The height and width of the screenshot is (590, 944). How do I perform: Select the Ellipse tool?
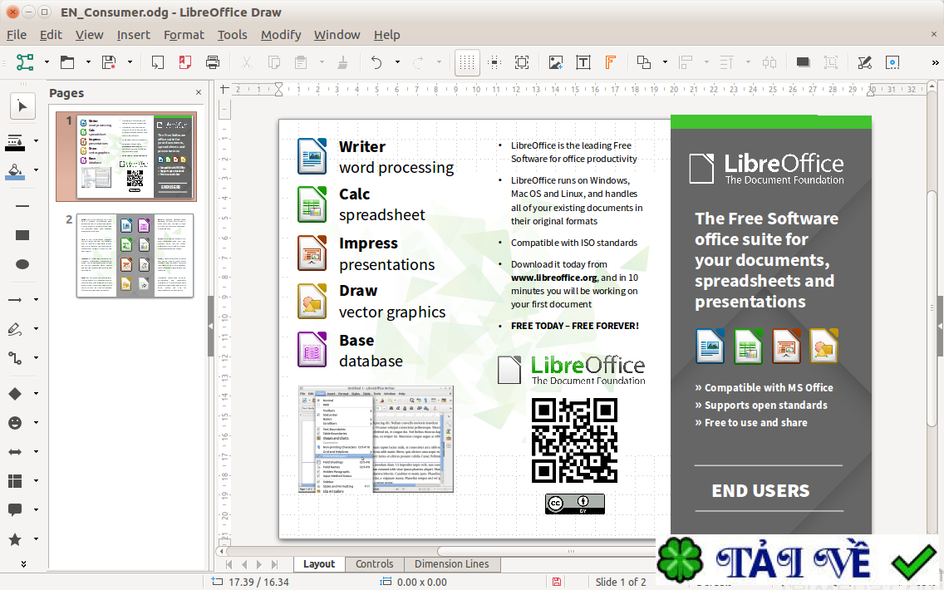pos(22,263)
